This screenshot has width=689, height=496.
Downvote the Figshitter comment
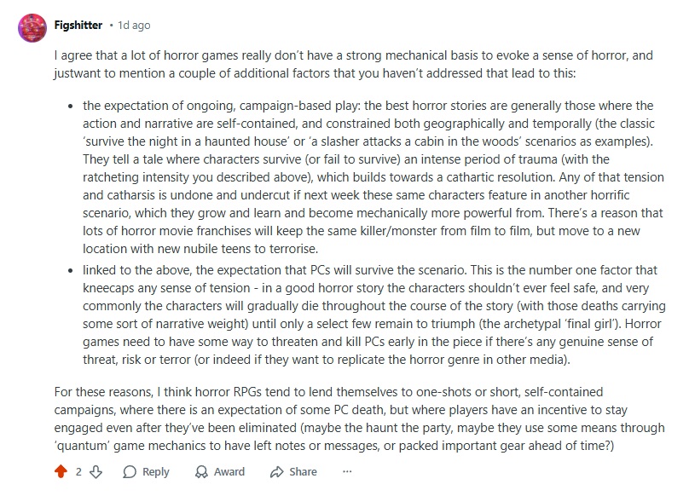pos(96,471)
